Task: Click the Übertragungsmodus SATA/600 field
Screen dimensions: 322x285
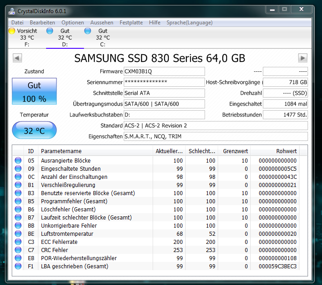Action: pyautogui.click(x=164, y=104)
